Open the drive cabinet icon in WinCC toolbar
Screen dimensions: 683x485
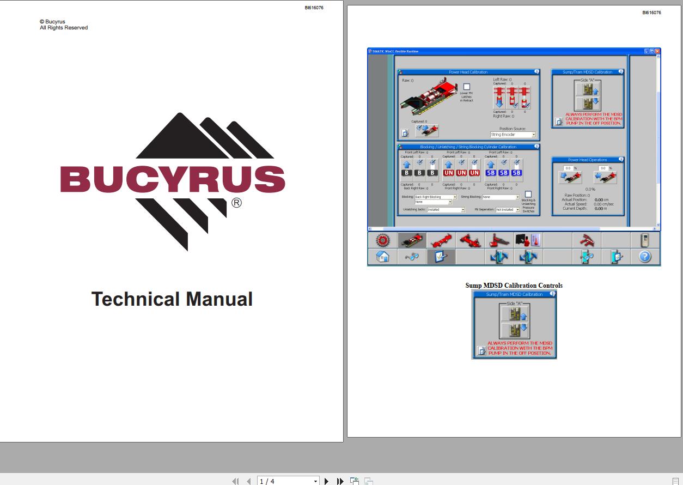point(645,240)
